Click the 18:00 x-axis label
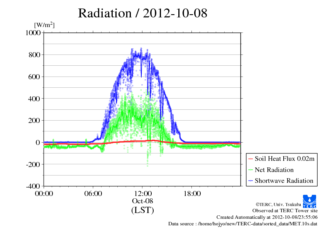 coord(192,194)
